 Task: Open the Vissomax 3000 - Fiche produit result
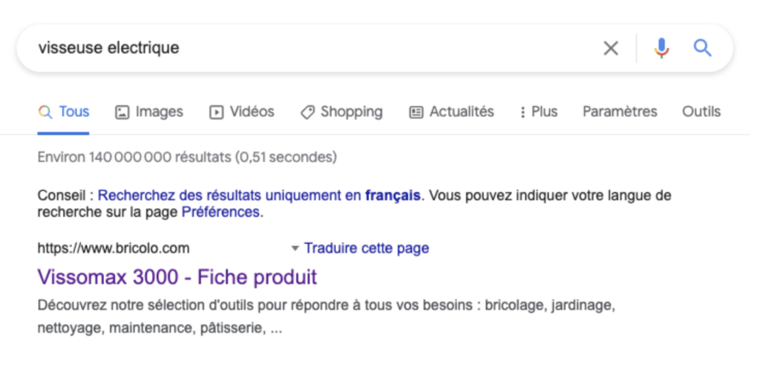(x=177, y=277)
